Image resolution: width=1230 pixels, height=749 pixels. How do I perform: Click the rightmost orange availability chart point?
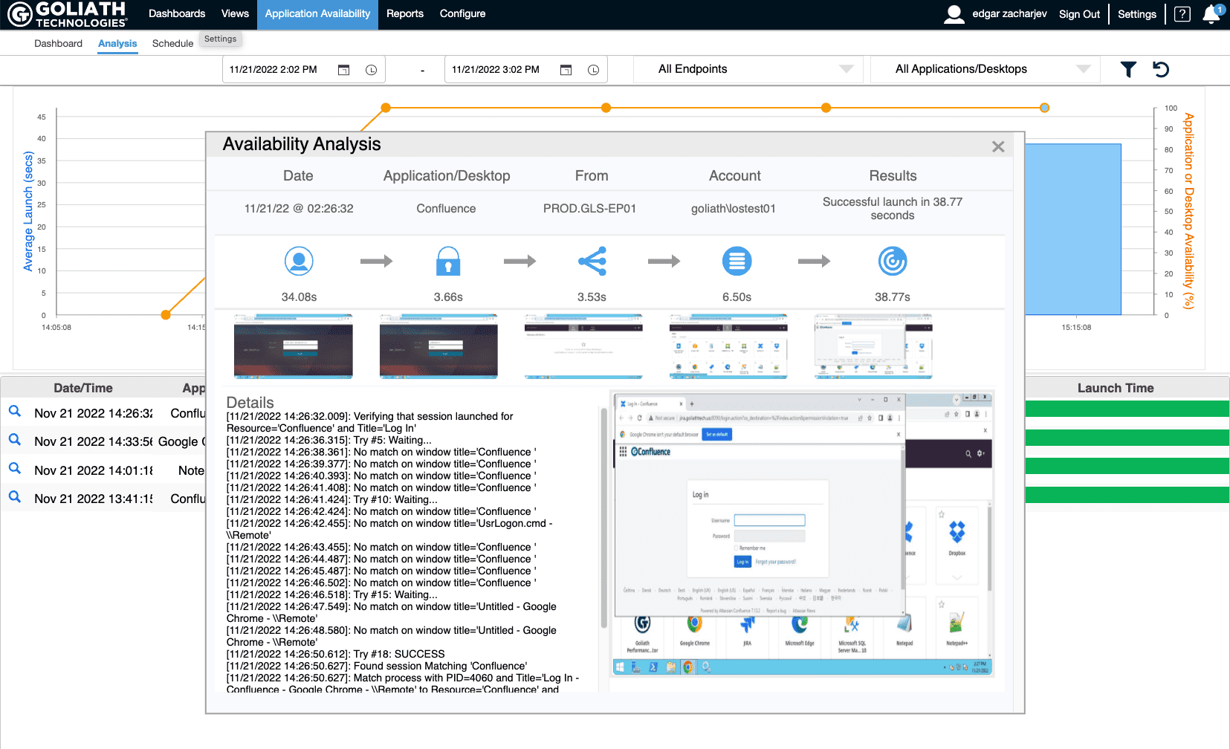1044,108
